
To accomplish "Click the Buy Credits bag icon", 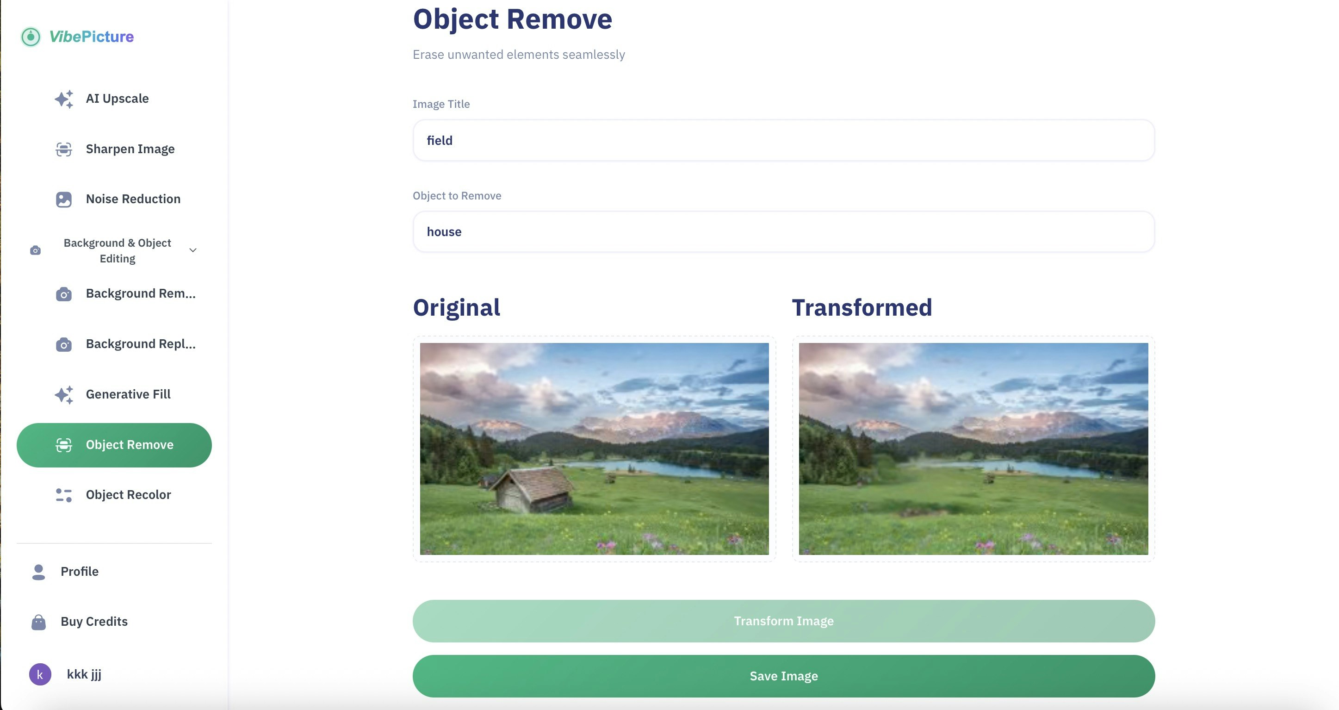I will (38, 622).
